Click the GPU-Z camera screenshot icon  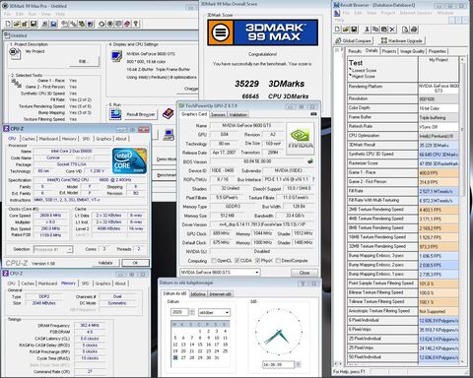tap(313, 114)
